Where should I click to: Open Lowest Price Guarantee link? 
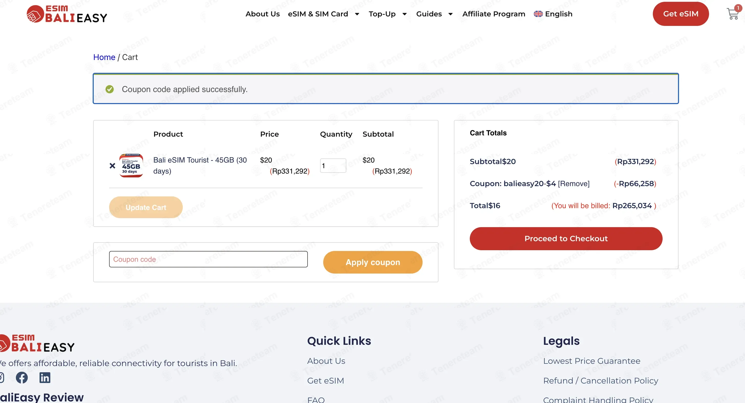tap(591, 361)
